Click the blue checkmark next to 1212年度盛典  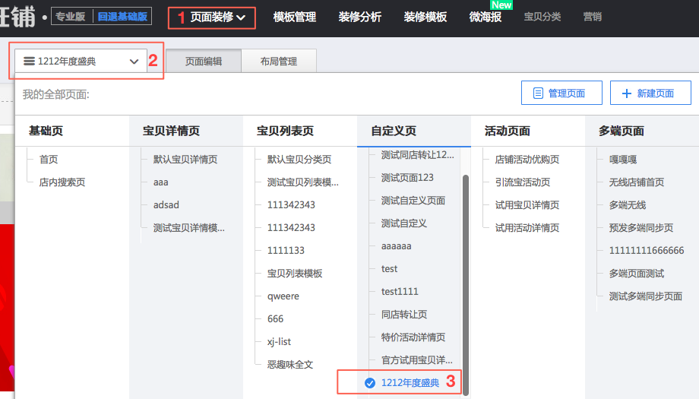370,383
